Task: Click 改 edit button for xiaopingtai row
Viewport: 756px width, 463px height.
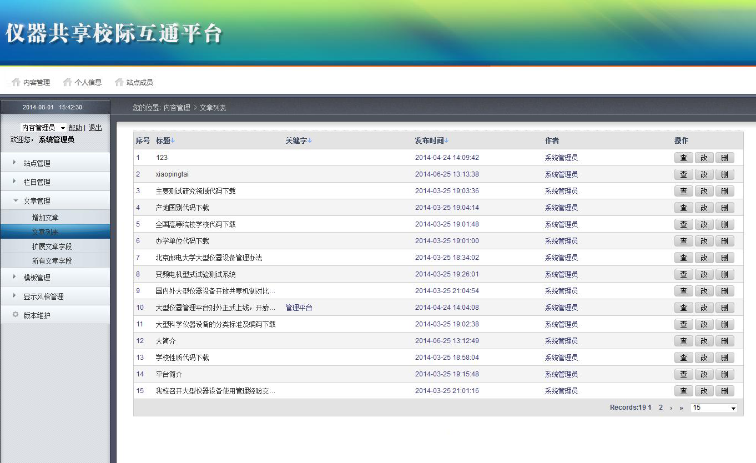Action: 704,174
